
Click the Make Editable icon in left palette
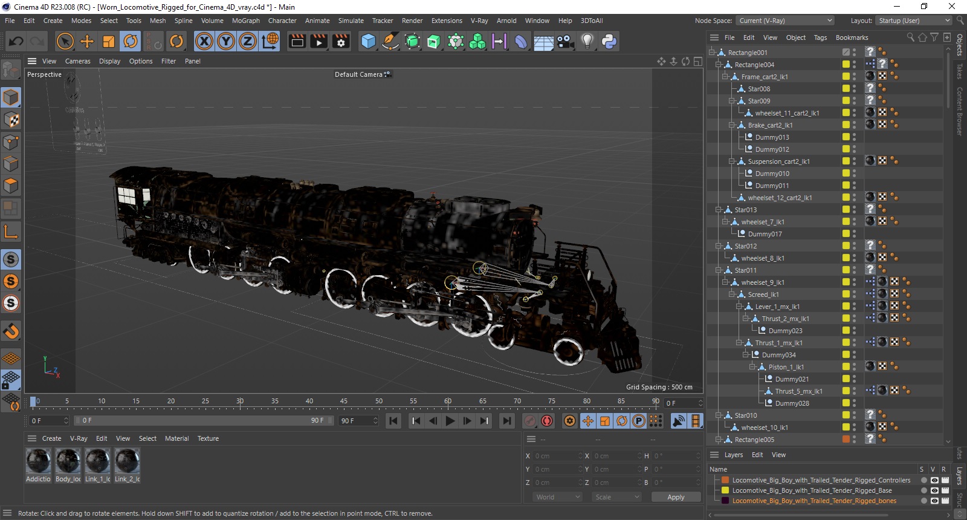(10, 70)
